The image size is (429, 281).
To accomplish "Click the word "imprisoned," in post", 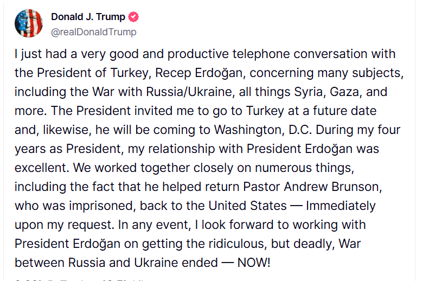I will (103, 206).
